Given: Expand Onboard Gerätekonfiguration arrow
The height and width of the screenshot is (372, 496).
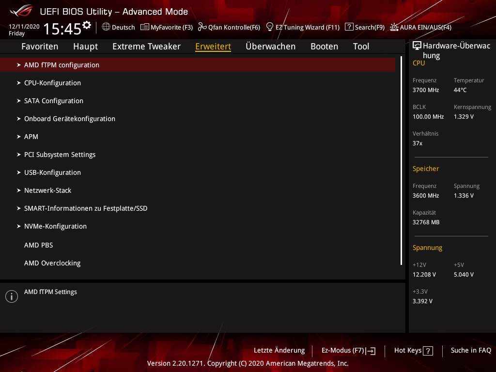Looking at the screenshot, I should coord(19,119).
